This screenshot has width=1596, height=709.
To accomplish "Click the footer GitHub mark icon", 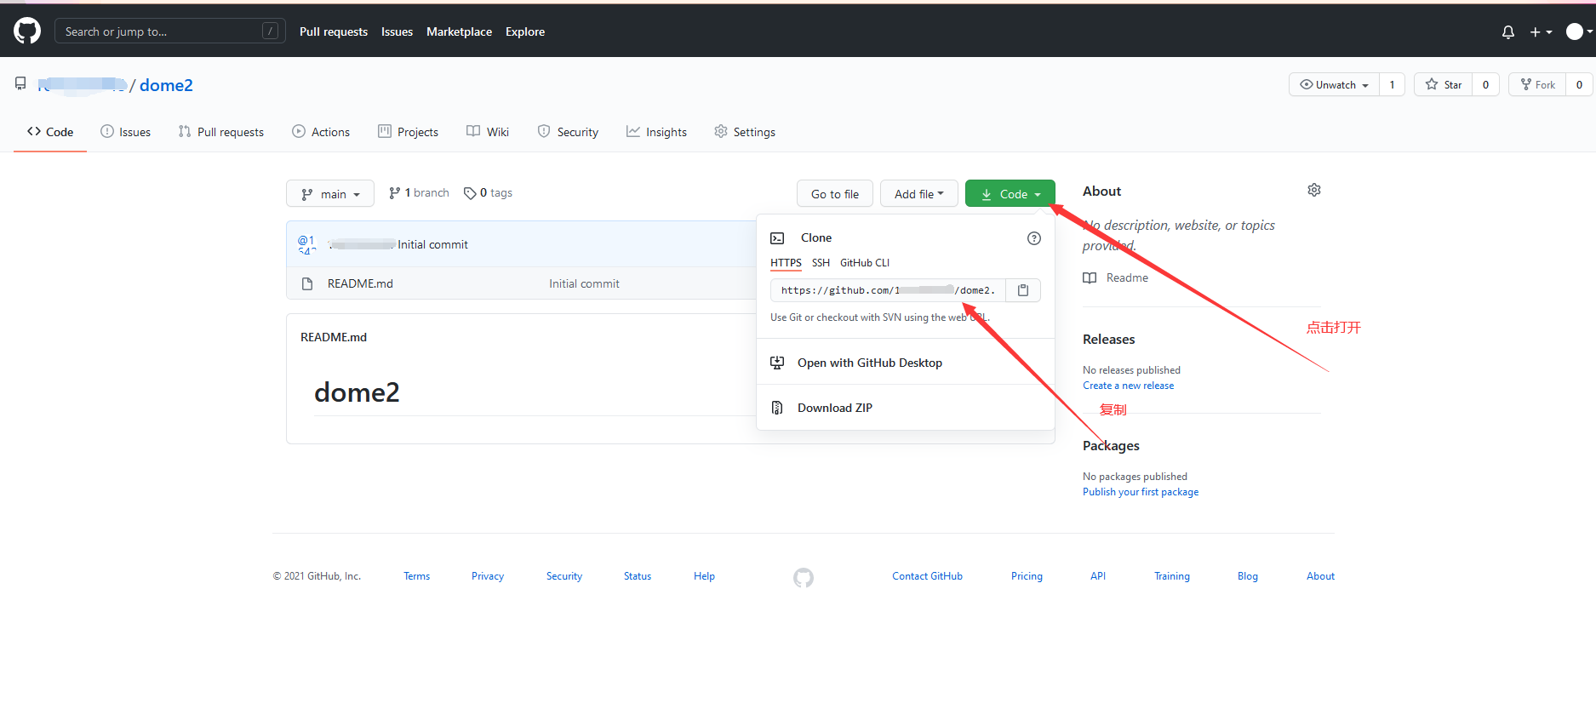I will [804, 578].
